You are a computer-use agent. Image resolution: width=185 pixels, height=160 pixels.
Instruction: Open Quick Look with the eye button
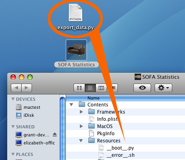tap(142, 88)
